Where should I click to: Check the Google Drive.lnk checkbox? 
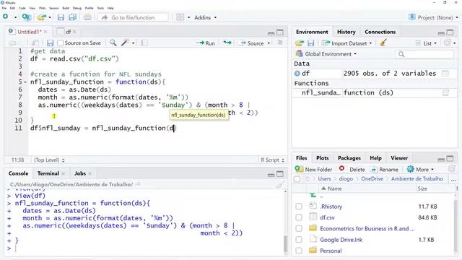pos(299,240)
